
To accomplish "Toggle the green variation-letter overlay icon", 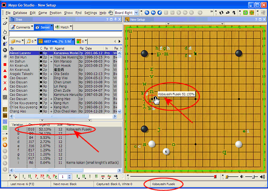I will 245,13.
